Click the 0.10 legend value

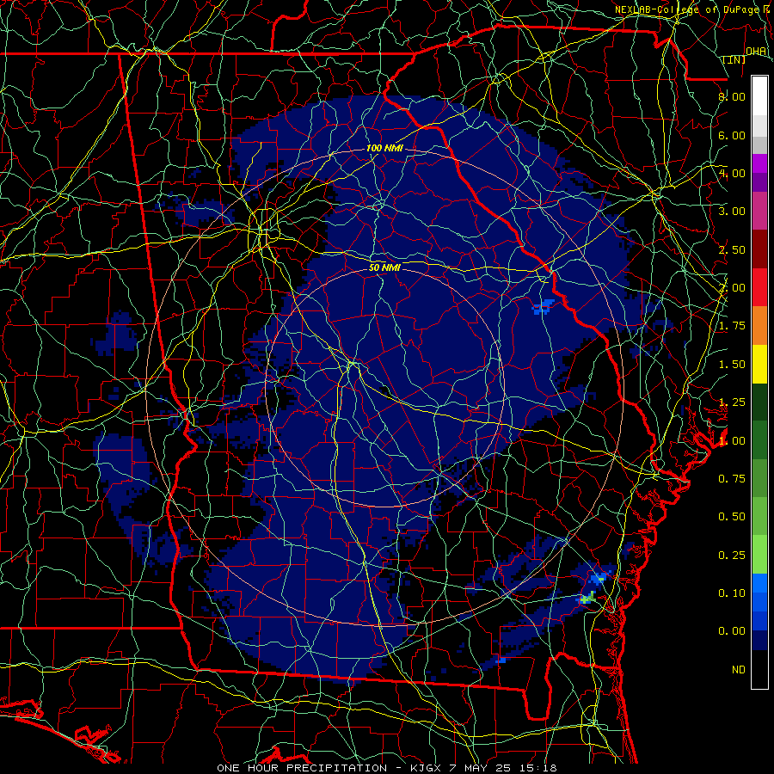[x=732, y=593]
